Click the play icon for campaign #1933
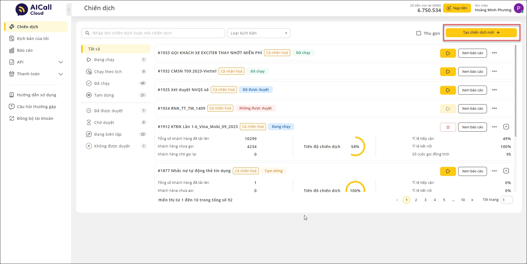Image resolution: width=527 pixels, height=264 pixels. (448, 53)
